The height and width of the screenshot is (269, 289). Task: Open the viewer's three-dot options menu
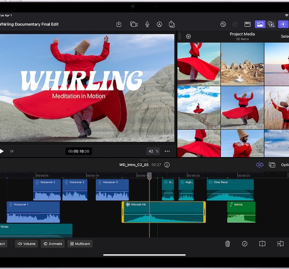point(167,151)
